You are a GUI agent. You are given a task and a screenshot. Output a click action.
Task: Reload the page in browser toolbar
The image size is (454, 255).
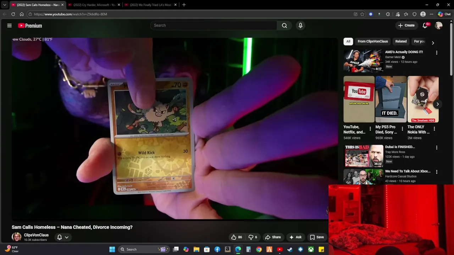tap(13, 14)
